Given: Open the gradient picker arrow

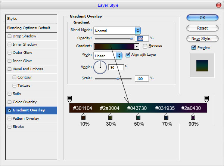Looking at the screenshot, I should (x=137, y=46).
